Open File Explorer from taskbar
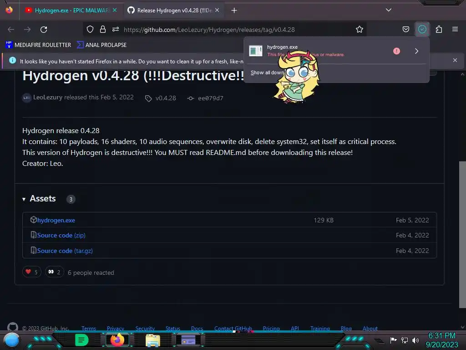This screenshot has height=350, width=466. pos(153,340)
